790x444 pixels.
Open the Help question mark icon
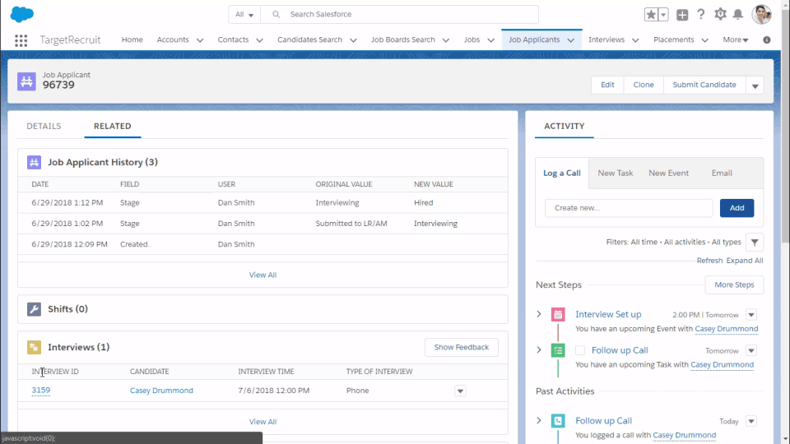tap(701, 14)
